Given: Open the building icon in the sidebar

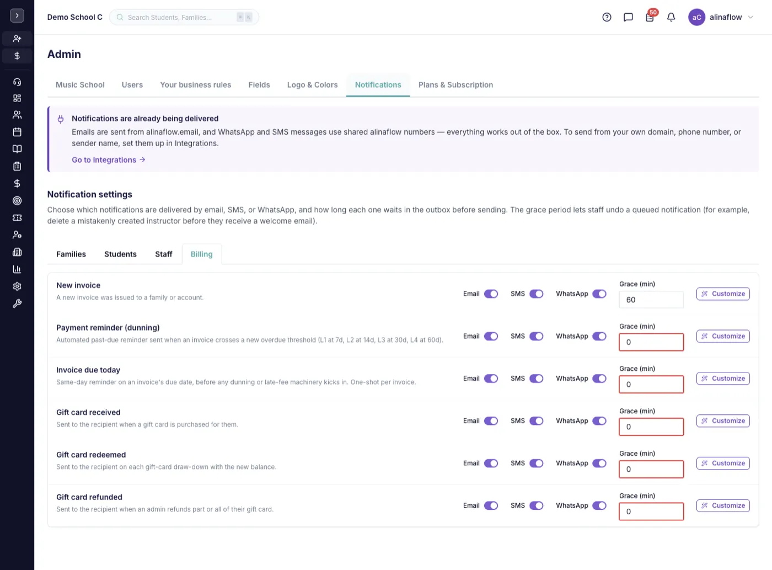Looking at the screenshot, I should point(17,252).
